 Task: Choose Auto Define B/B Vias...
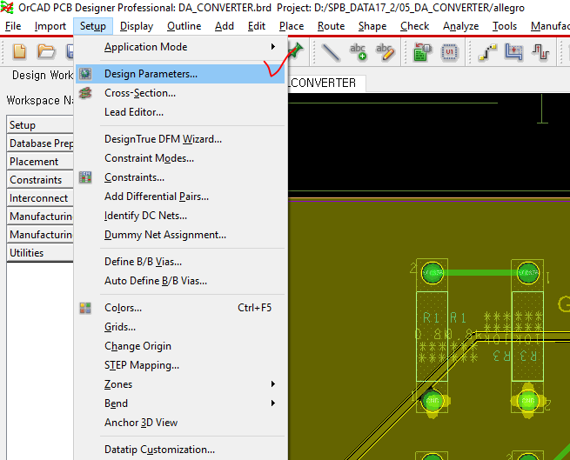[180, 281]
